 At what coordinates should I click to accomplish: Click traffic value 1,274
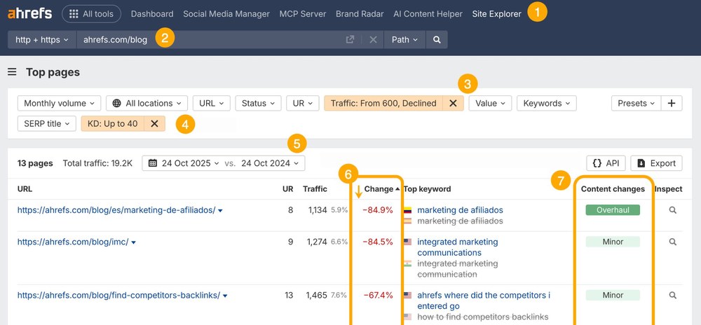pos(317,242)
